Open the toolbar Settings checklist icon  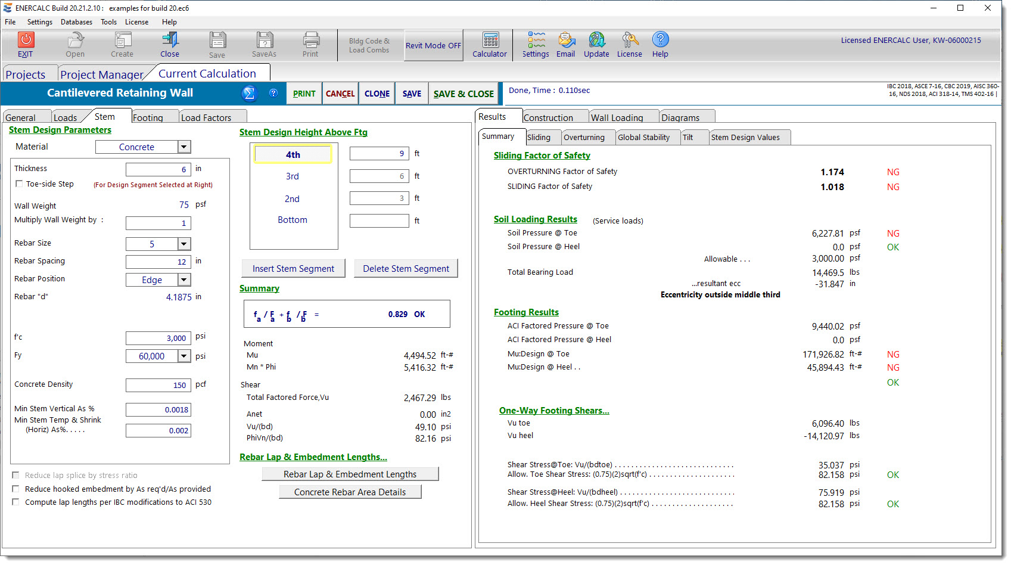pos(536,41)
